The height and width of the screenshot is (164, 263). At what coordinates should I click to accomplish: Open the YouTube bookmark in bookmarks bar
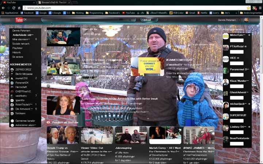[x=129, y=13]
